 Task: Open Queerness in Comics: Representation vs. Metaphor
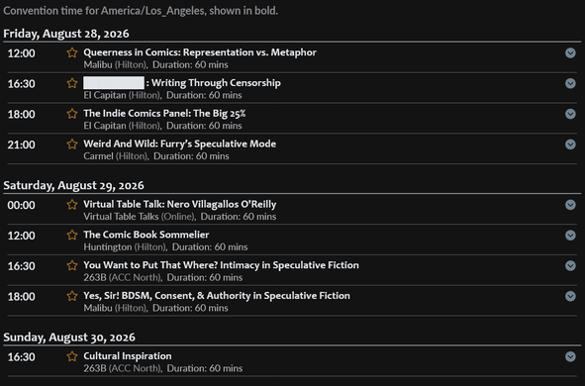click(x=200, y=52)
